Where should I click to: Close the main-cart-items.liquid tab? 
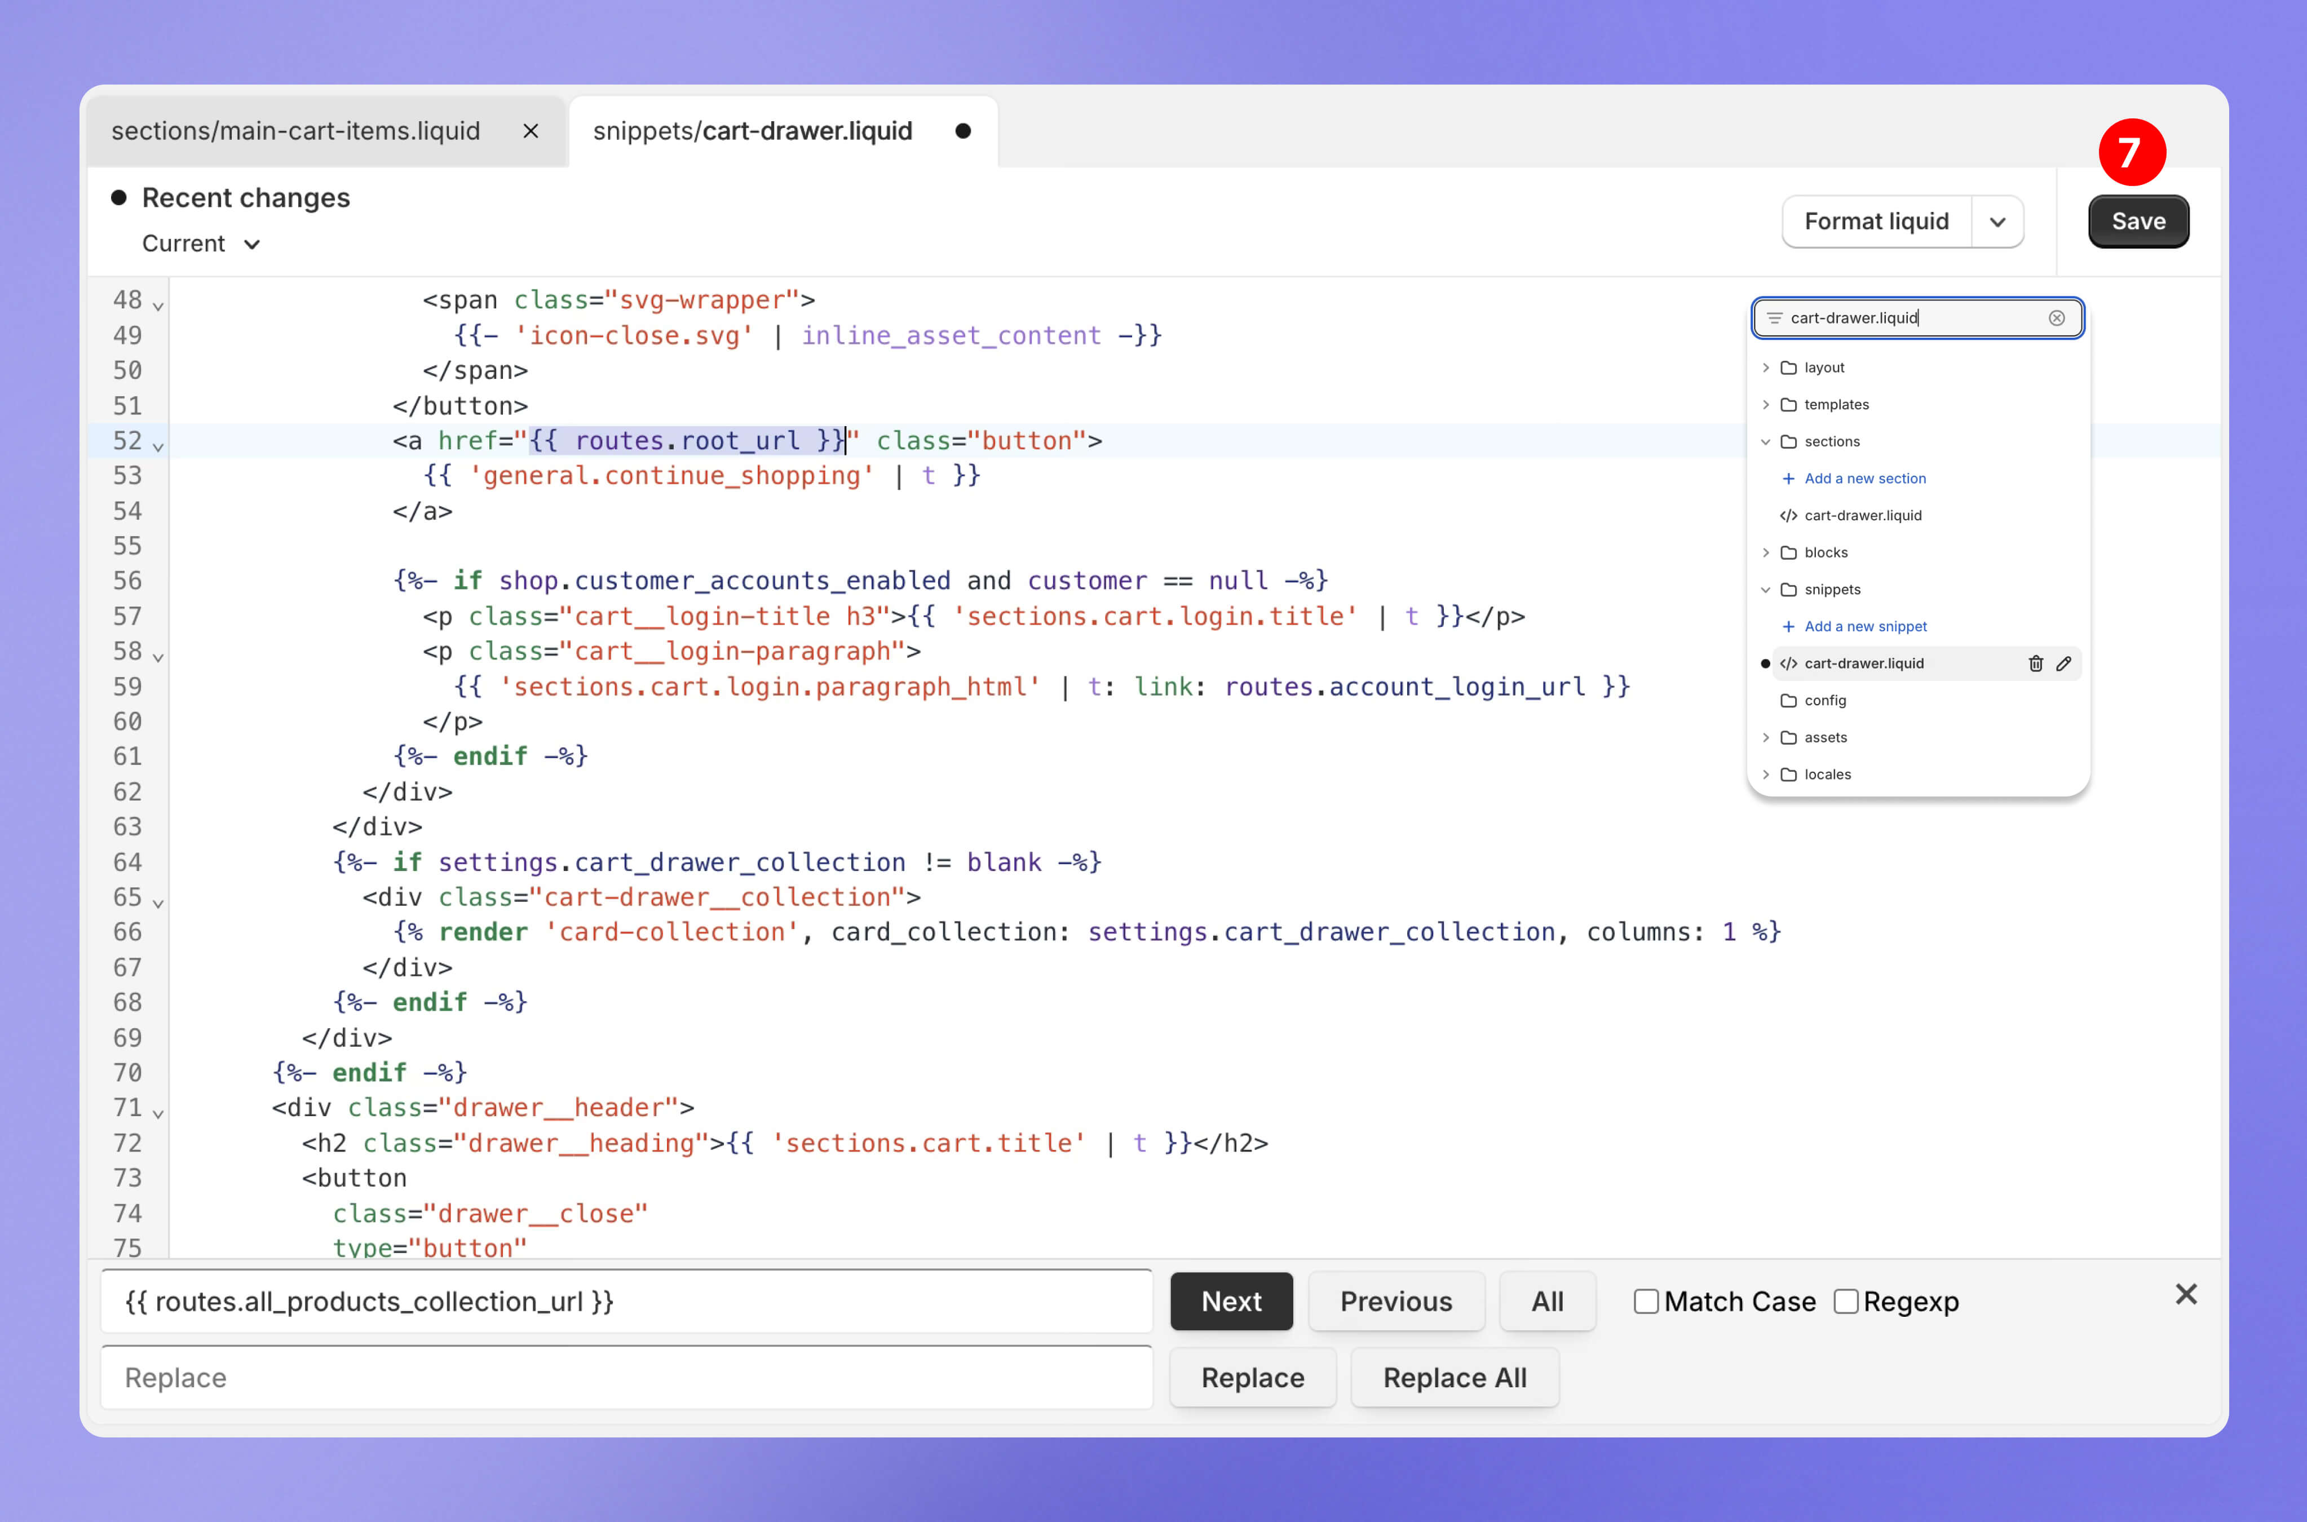point(530,131)
